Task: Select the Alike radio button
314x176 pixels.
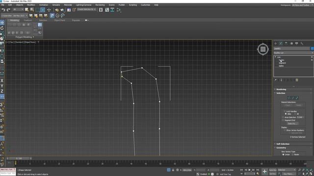Action: [x=286, y=114]
